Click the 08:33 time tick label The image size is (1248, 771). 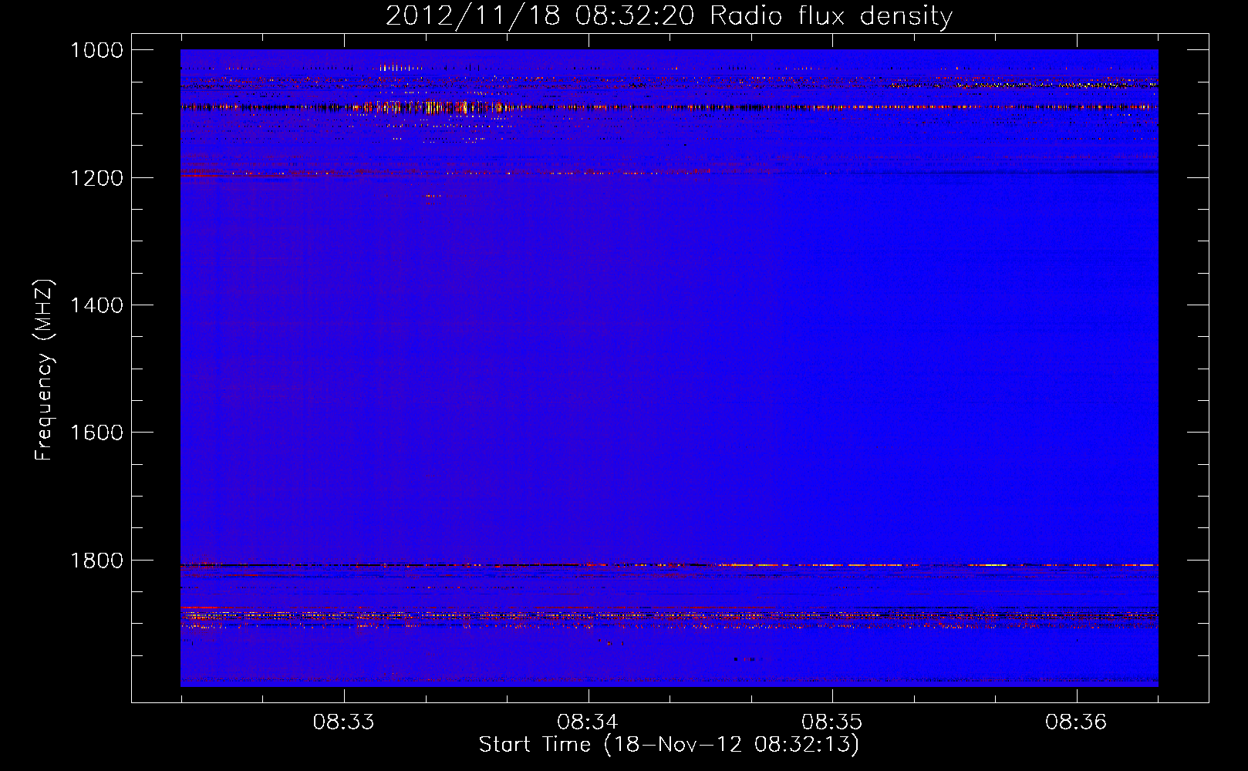[343, 722]
